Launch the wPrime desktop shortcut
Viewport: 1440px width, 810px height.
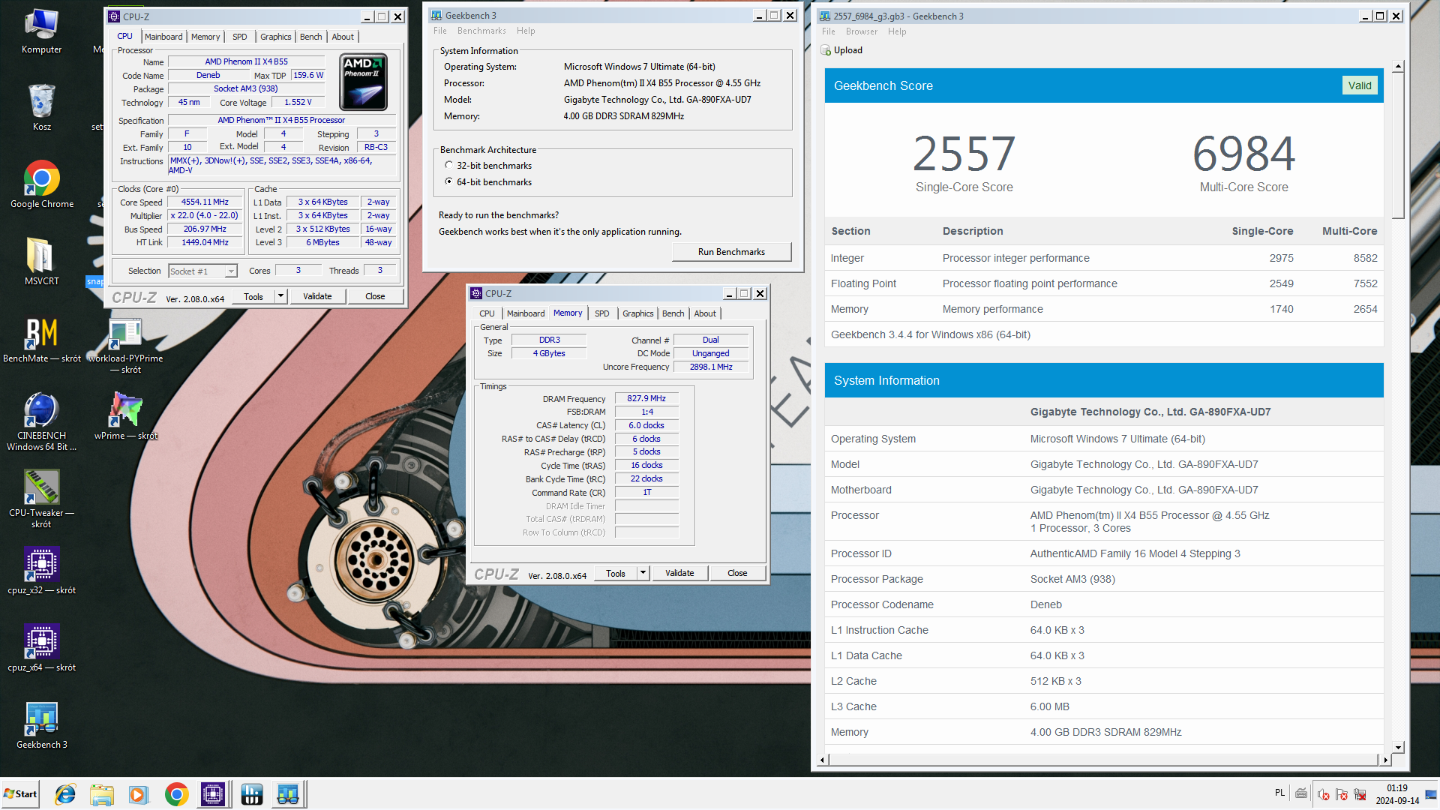[x=125, y=416]
